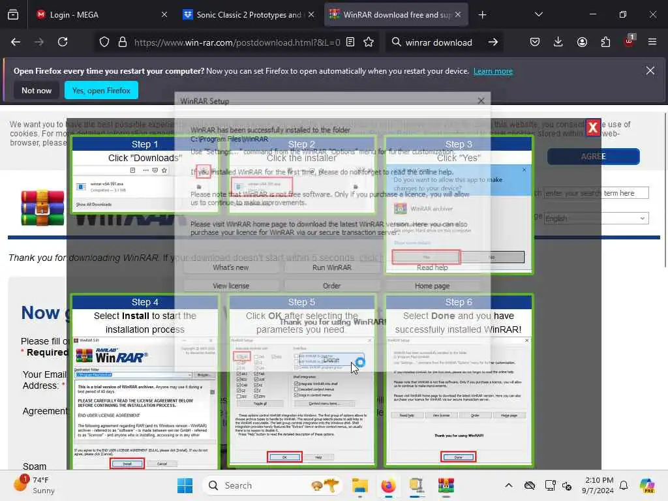Open notifications bell in taskbar
Screen dimensions: 668x501
pos(624,485)
